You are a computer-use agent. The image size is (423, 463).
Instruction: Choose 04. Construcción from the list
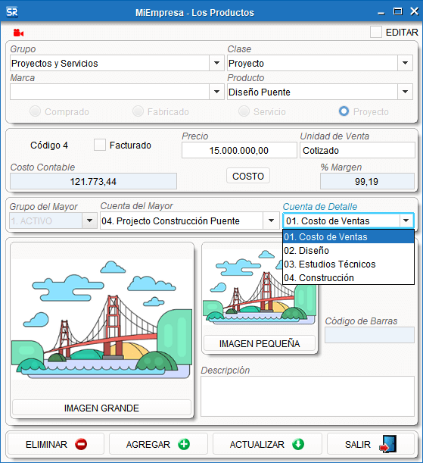[348, 277]
